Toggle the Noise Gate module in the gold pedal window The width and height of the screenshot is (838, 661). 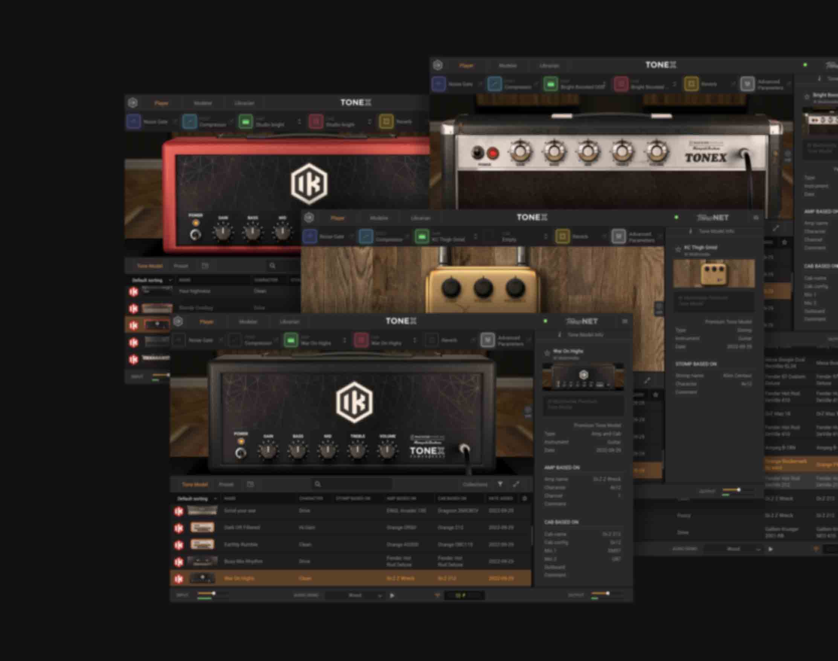point(310,236)
